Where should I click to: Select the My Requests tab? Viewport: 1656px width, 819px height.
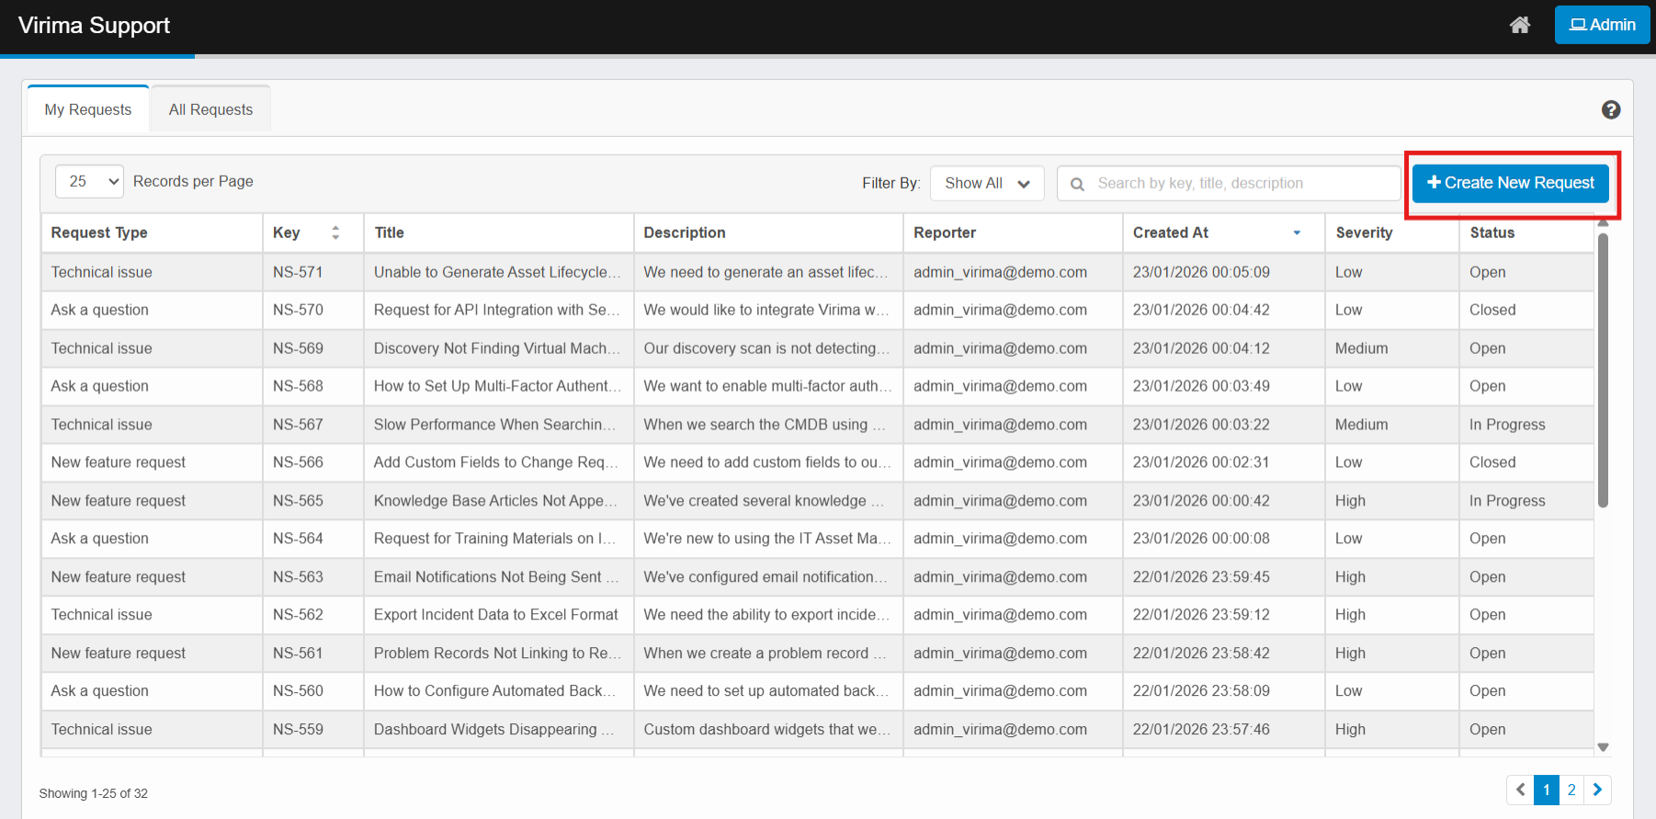pyautogui.click(x=88, y=109)
